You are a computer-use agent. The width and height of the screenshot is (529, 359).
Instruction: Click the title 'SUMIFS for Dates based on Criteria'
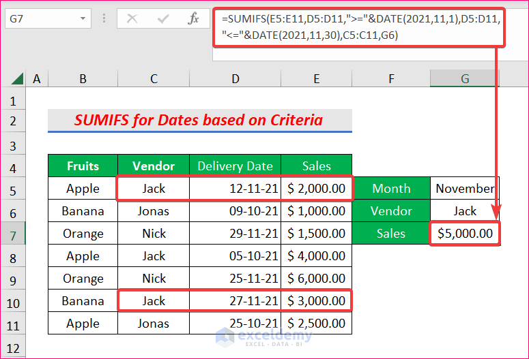coord(199,120)
